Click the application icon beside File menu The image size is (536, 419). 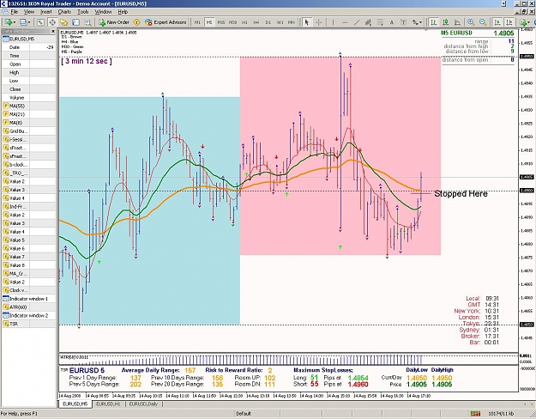(x=5, y=12)
